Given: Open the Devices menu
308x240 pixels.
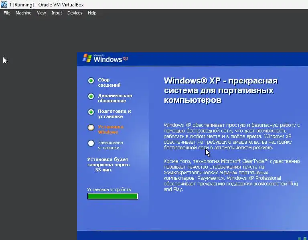Looking at the screenshot, I should pos(75,13).
